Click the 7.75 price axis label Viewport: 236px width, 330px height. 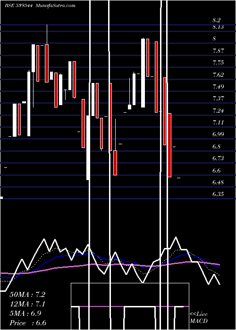(218, 63)
